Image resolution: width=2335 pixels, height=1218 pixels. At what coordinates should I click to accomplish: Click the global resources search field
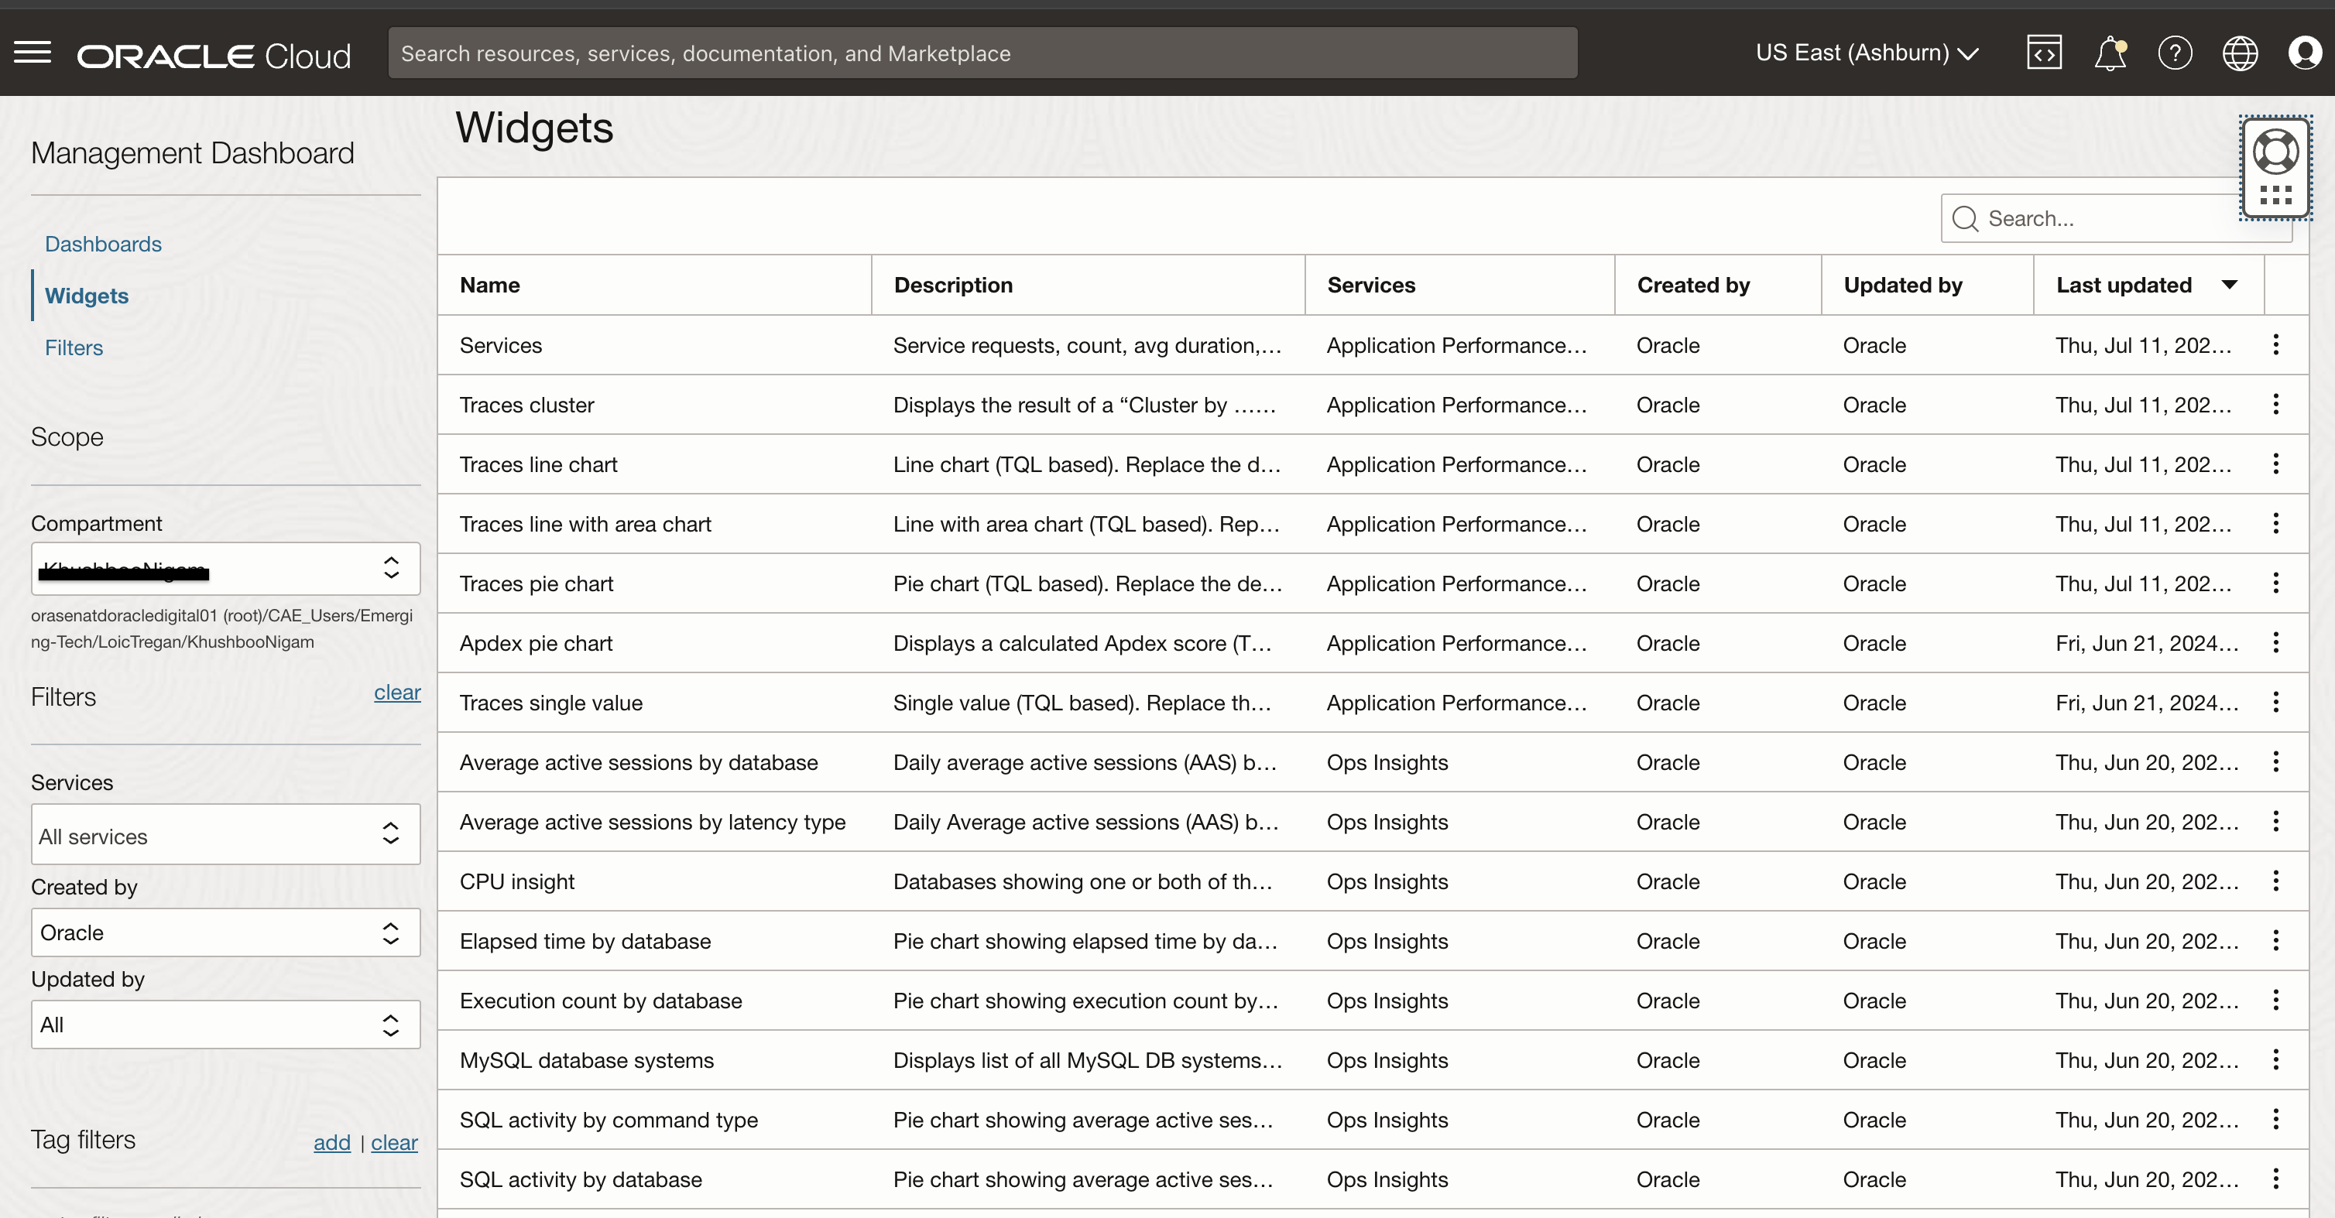pyautogui.click(x=983, y=53)
